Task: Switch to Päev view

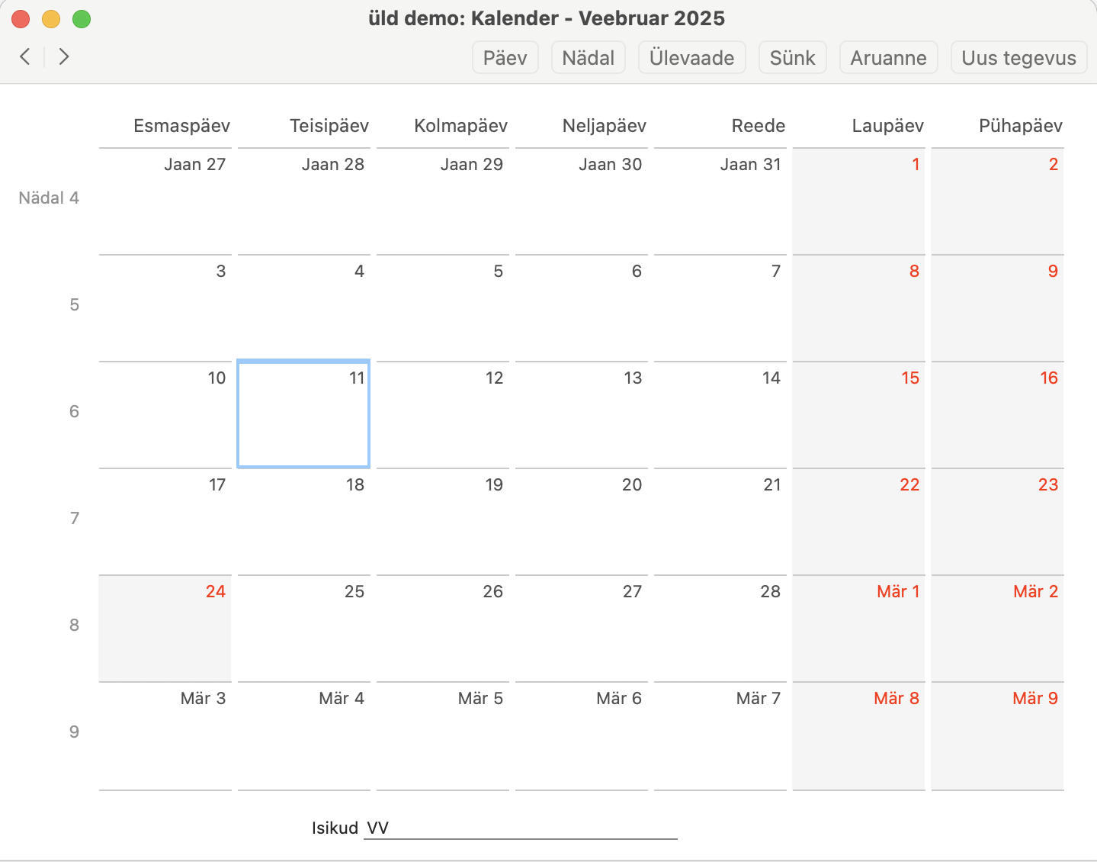Action: click(x=505, y=58)
